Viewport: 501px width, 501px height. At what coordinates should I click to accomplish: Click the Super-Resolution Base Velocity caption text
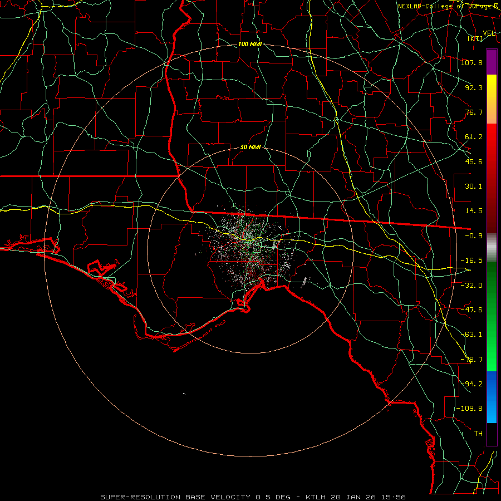pos(253,497)
